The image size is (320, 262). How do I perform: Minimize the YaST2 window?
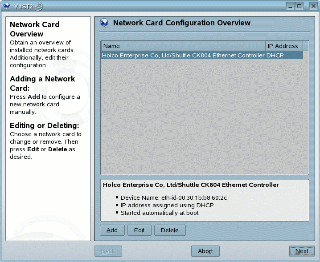tap(290, 6)
